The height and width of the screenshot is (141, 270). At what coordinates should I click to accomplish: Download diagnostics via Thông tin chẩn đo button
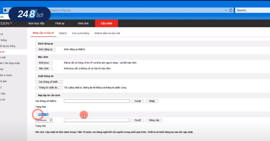[x=49, y=88]
